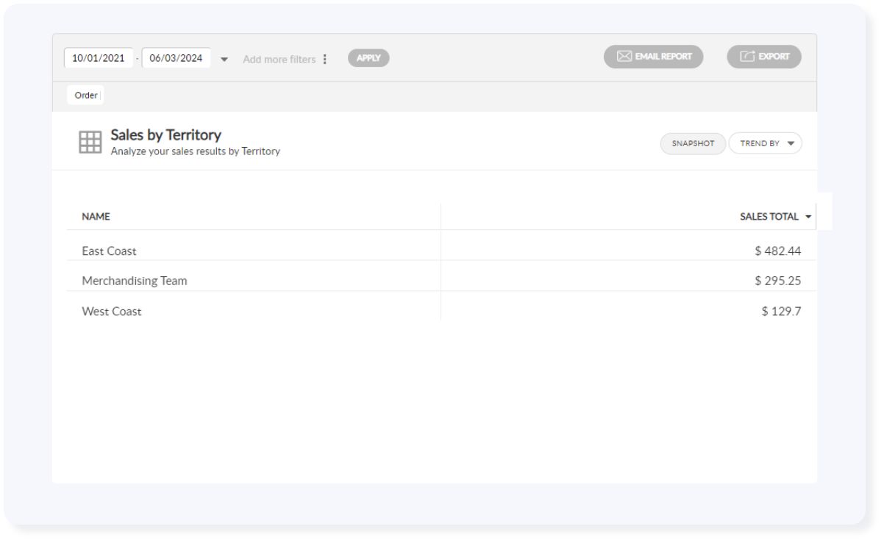884x543 pixels.
Task: Select the Order tab
Action: pos(86,96)
